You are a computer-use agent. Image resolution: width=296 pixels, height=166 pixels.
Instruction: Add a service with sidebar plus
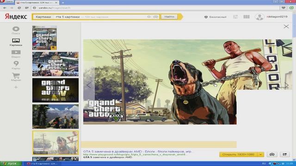click(x=16, y=87)
